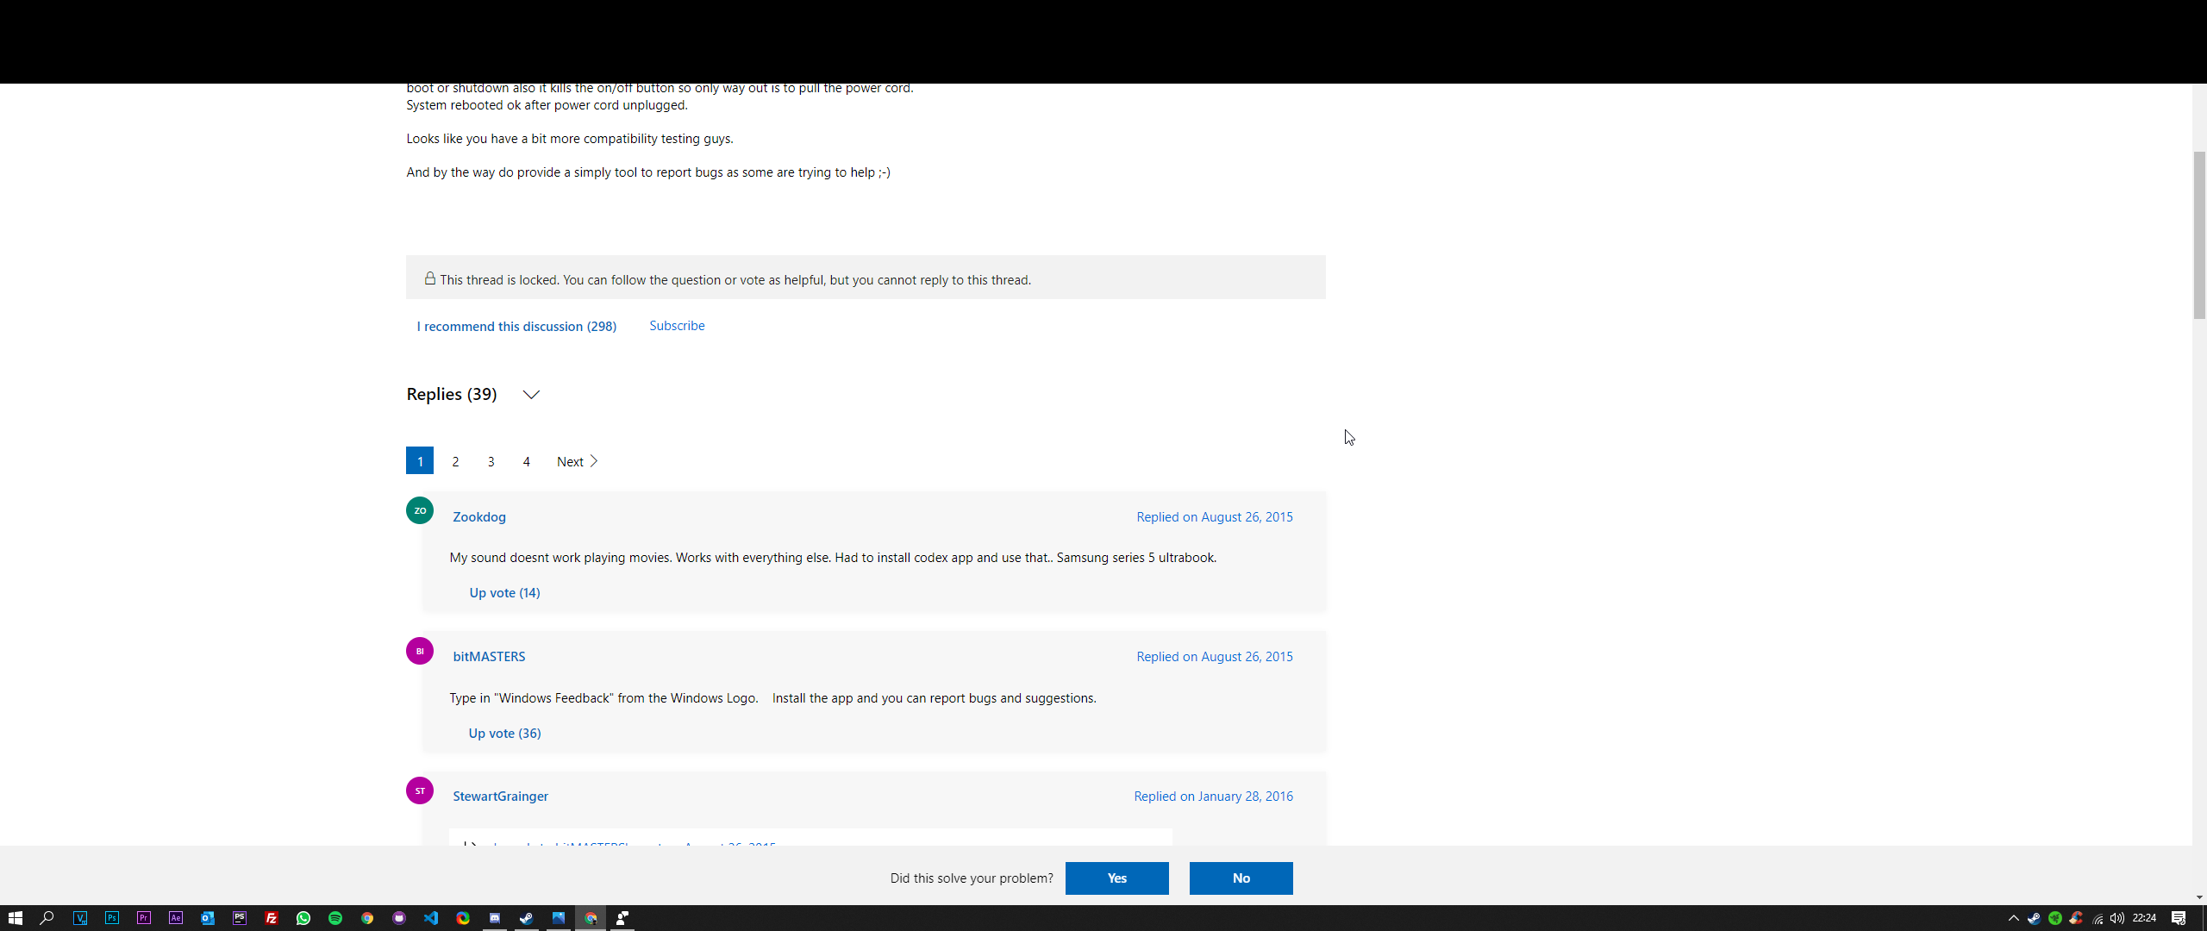This screenshot has width=2207, height=931.
Task: Open Visual Studio Code taskbar icon
Action: coord(431,918)
